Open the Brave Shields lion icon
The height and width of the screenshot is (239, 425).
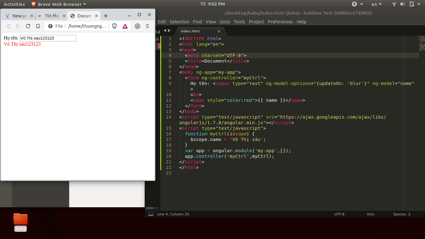pos(114,26)
